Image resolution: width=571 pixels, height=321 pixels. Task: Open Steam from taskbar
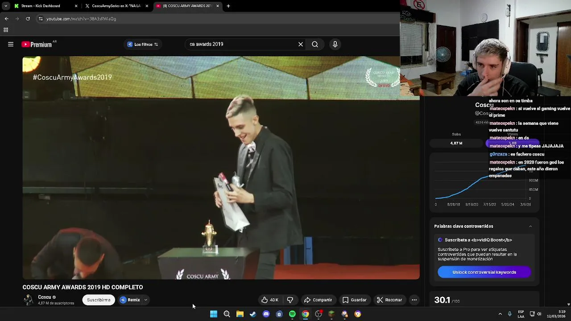253,314
